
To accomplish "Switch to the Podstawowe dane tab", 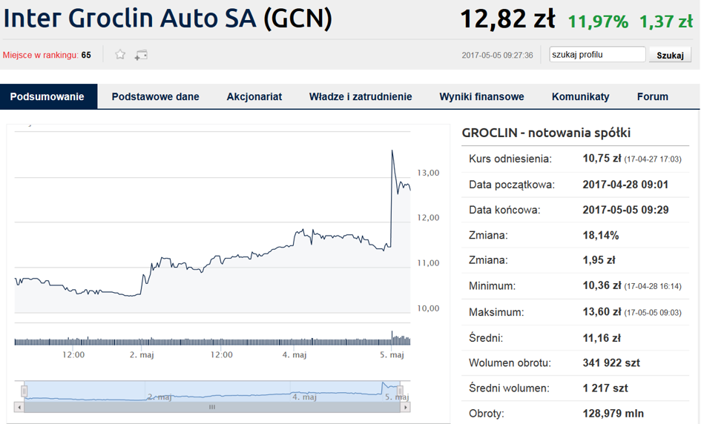I will pos(155,96).
